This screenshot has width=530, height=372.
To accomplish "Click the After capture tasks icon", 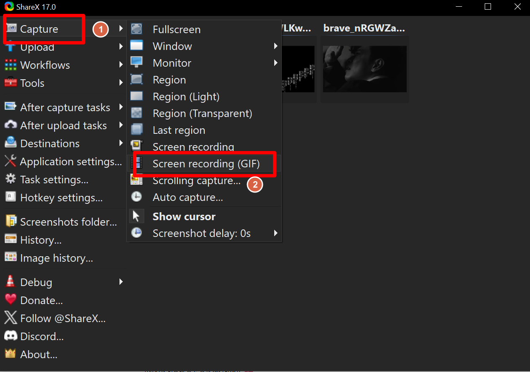I will tap(10, 107).
